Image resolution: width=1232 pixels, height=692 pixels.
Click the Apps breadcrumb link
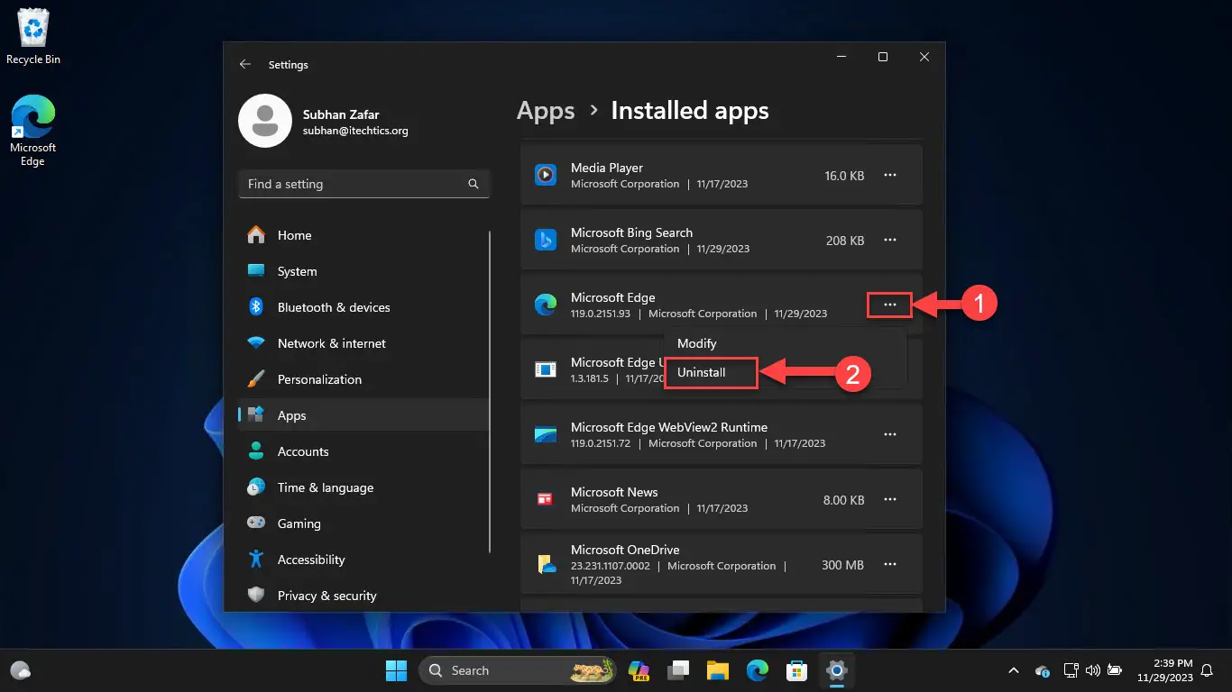click(546, 111)
